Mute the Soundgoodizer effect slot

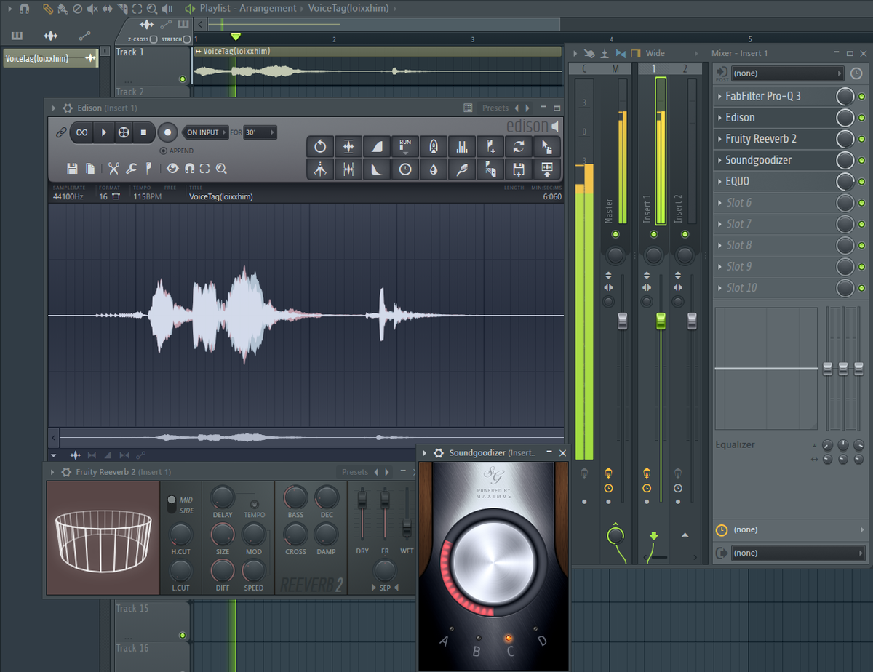pos(861,160)
